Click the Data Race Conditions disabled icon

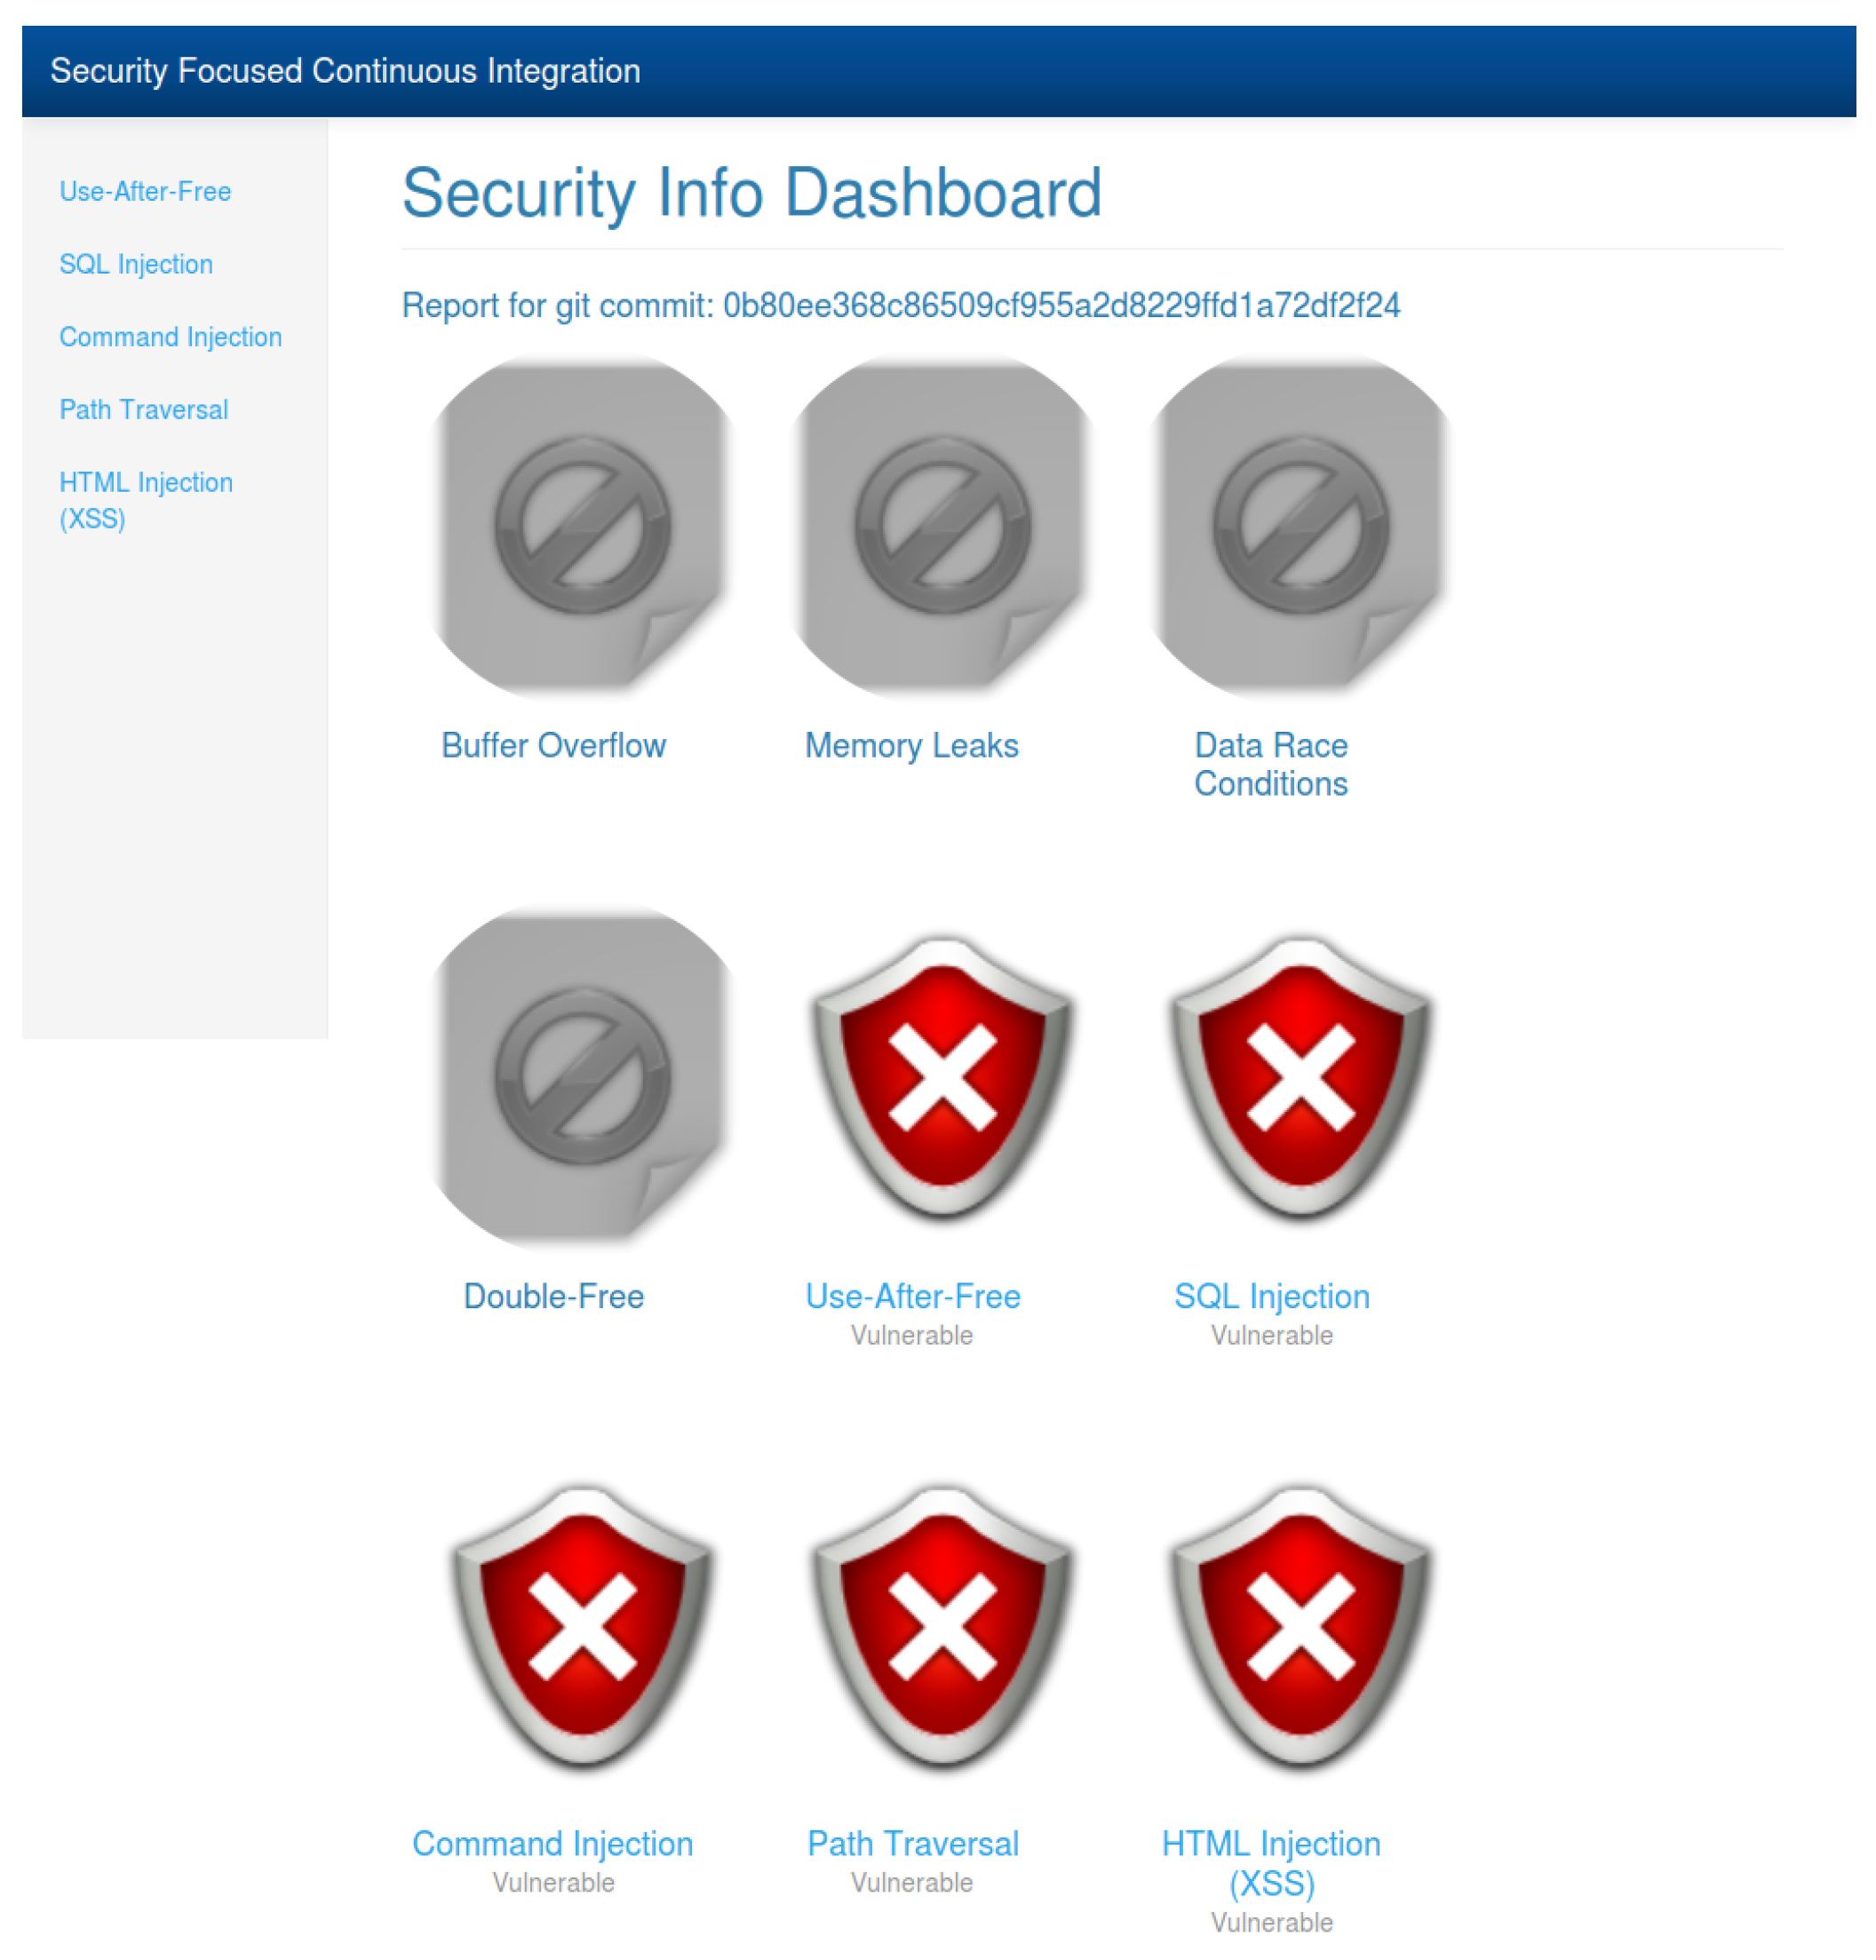(1301, 525)
